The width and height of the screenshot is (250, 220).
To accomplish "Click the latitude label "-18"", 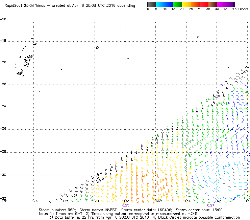I will pos(3,41).
